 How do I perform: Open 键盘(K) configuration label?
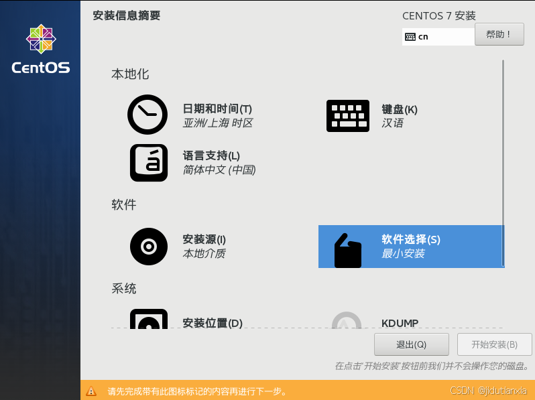click(x=400, y=109)
